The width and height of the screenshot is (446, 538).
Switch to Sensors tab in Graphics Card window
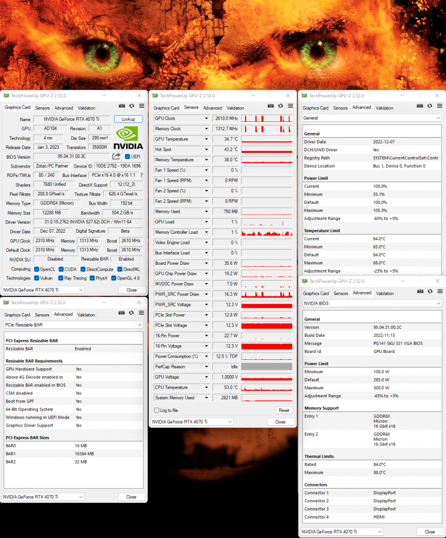[x=43, y=108]
